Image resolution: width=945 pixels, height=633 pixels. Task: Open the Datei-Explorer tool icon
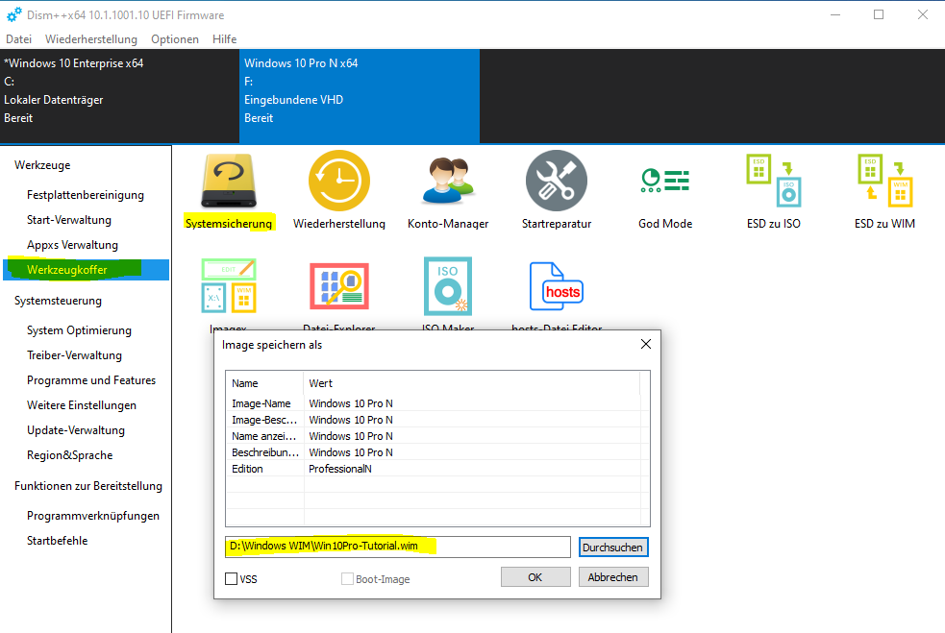coord(338,286)
